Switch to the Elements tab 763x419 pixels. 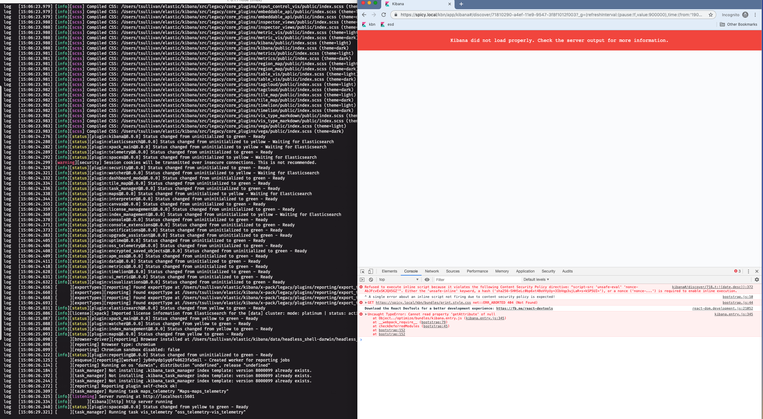click(389, 271)
